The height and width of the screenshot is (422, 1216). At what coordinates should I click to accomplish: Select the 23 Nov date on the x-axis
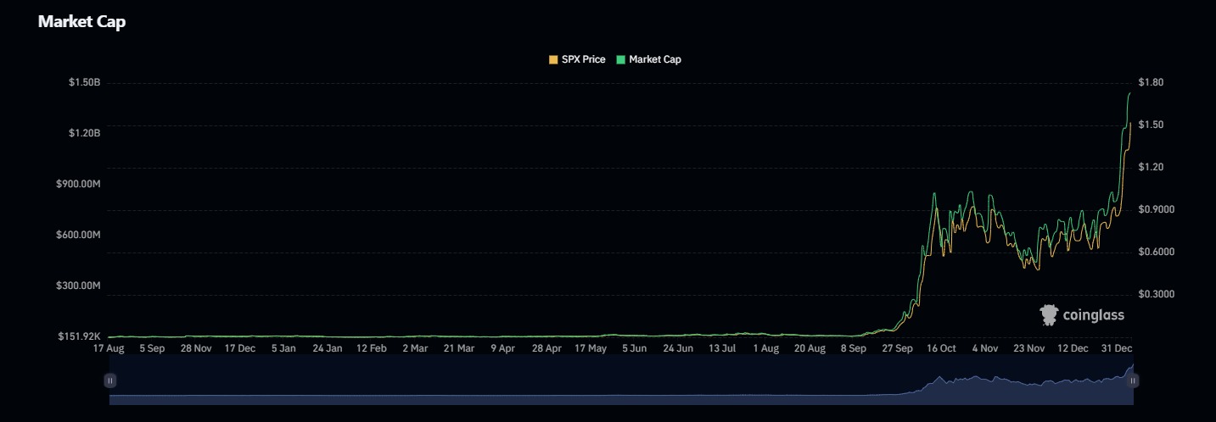pos(1029,348)
